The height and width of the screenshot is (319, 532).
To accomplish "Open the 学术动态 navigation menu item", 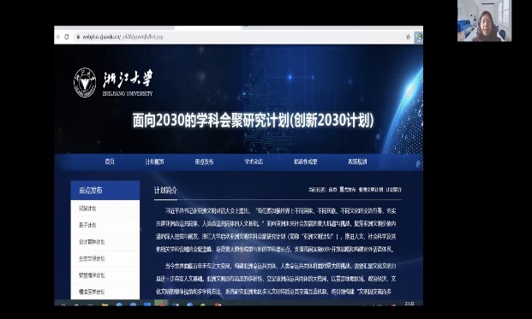I will pos(254,162).
